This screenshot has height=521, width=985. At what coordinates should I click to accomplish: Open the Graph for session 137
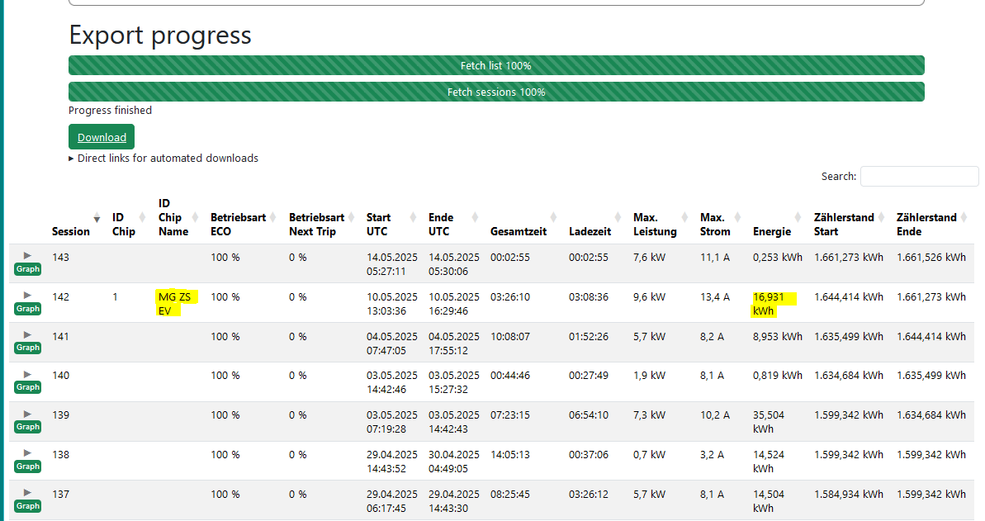click(27, 506)
